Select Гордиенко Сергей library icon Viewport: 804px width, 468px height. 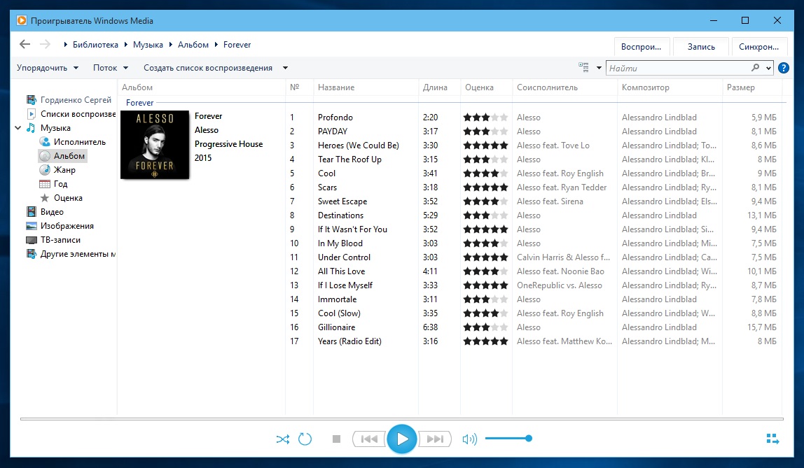point(32,100)
